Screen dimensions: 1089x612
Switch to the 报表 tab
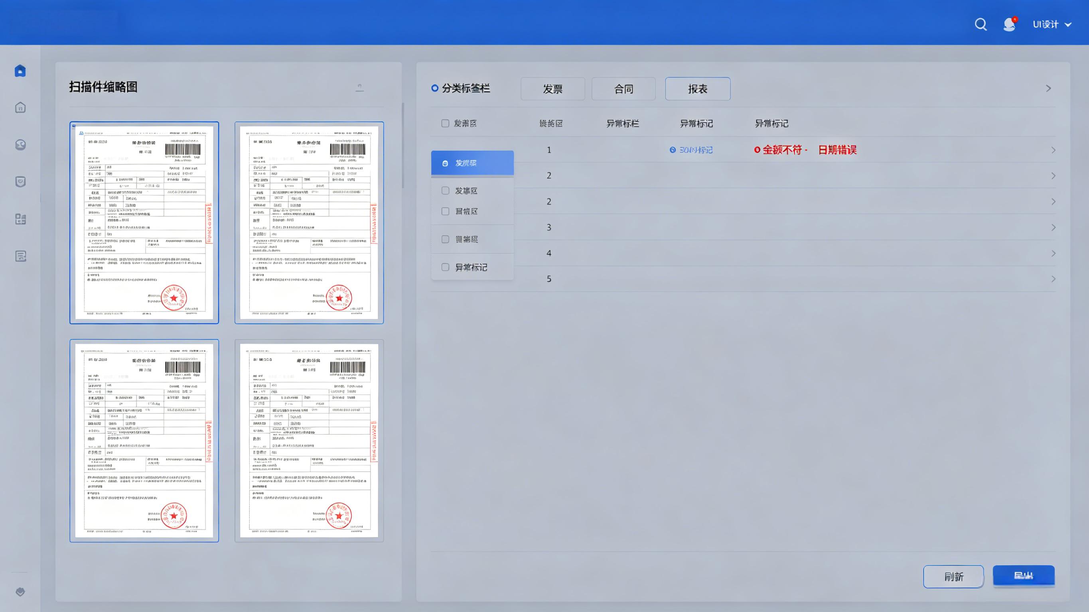coord(698,89)
